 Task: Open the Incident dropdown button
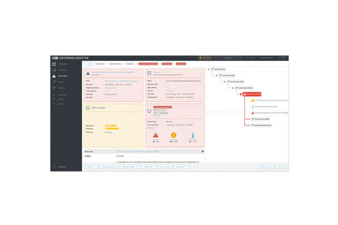coord(92,167)
